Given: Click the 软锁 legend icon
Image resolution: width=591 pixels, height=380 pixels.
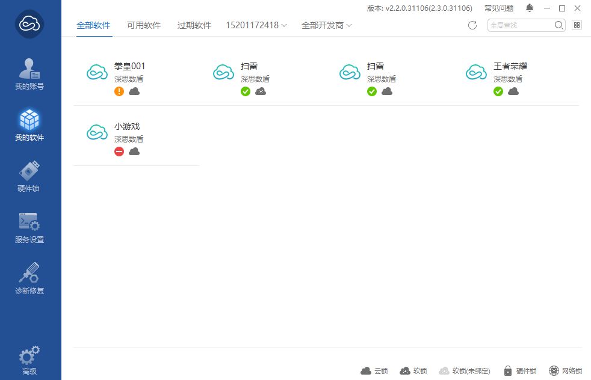Looking at the screenshot, I should (405, 371).
